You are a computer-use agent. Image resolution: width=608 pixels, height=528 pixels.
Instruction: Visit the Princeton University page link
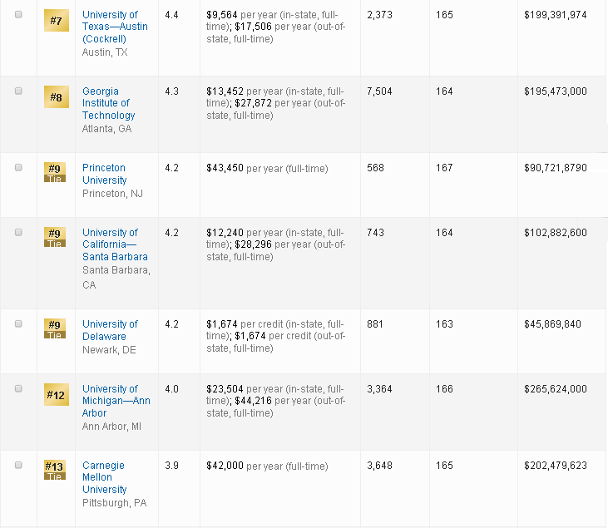click(x=104, y=174)
